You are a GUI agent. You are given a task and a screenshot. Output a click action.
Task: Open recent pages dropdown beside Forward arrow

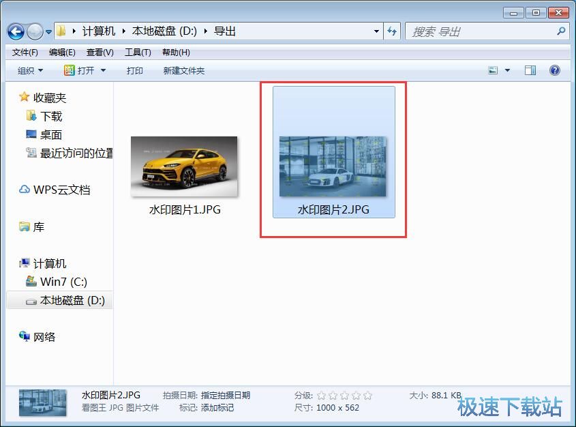pos(48,32)
